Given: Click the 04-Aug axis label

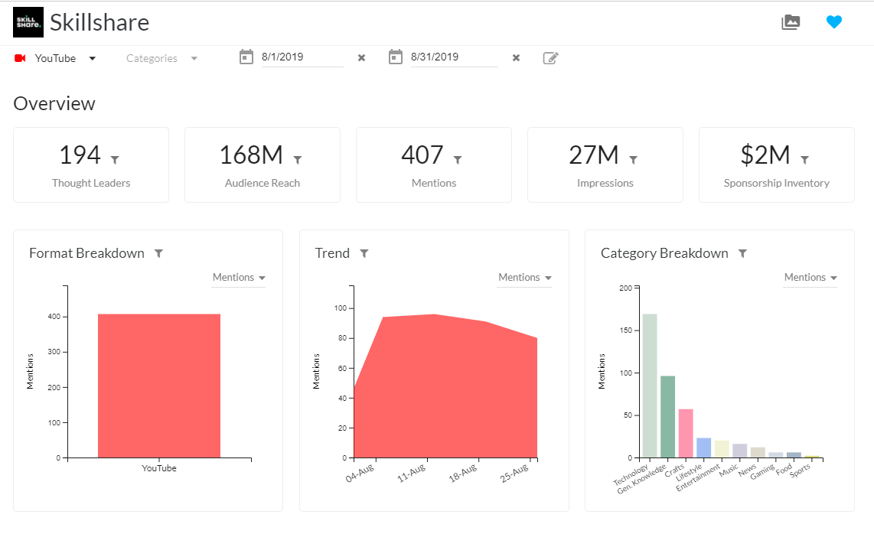Looking at the screenshot, I should point(360,474).
